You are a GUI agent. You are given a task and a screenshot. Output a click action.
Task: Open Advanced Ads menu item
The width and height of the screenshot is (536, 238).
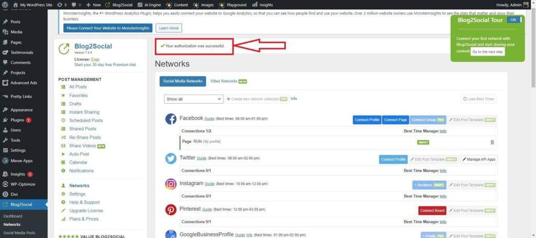pyautogui.click(x=24, y=83)
